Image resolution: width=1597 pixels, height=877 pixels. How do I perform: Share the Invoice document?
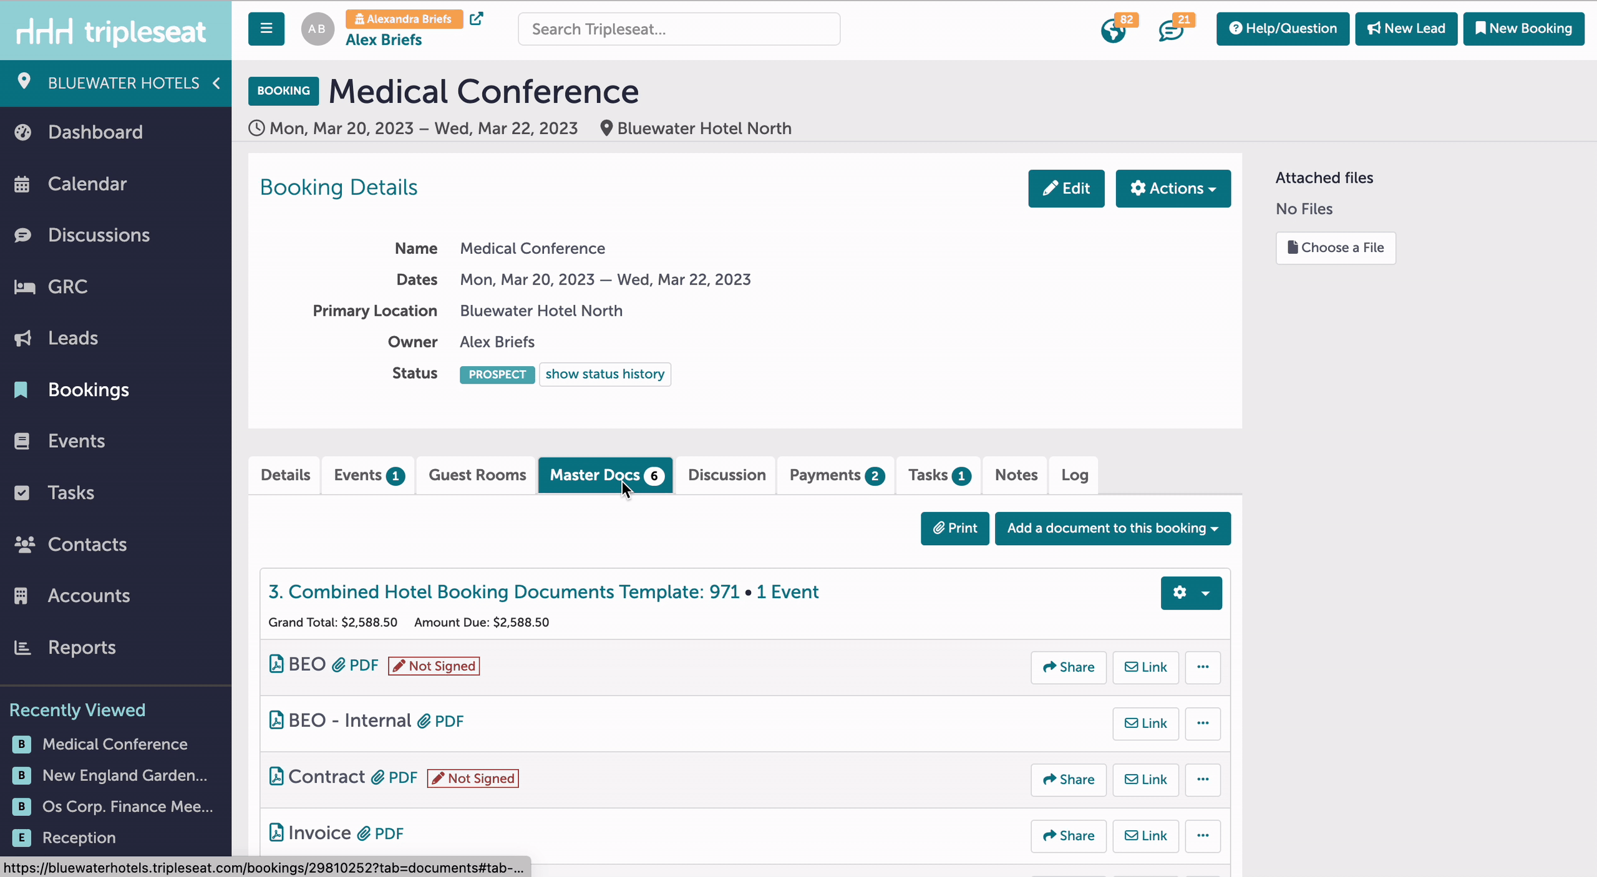pos(1068,836)
